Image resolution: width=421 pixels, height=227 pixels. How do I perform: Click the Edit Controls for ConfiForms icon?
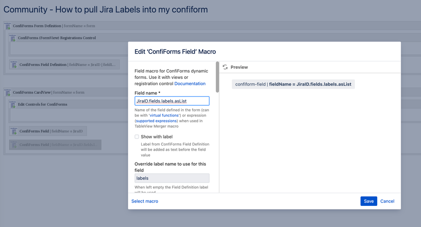[13, 104]
